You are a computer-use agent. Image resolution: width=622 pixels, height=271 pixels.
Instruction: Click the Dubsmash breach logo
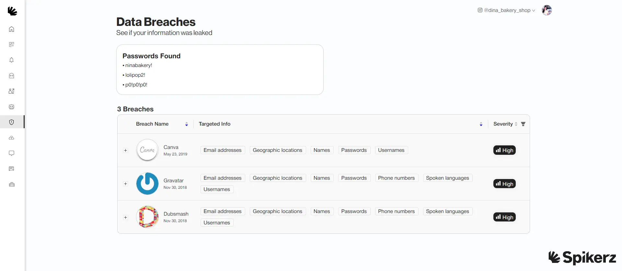click(147, 217)
